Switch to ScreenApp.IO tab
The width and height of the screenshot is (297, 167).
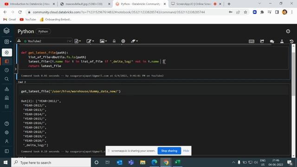tap(196, 4)
